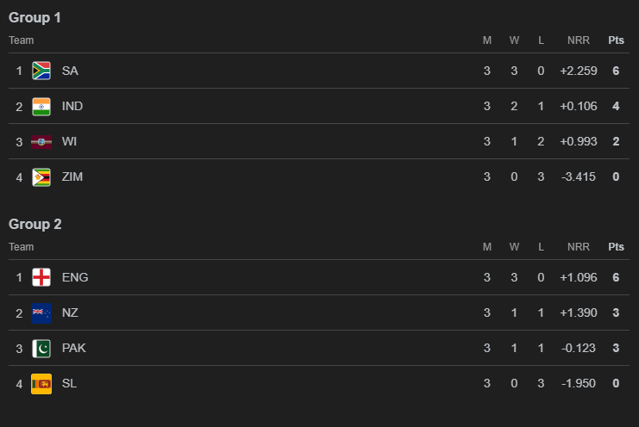
Task: Select the ENG team name
Action: pyautogui.click(x=75, y=277)
